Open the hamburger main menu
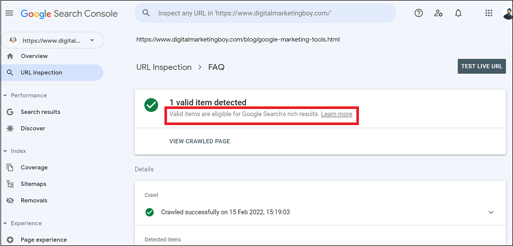Screen dimensions: 513x246 point(9,13)
